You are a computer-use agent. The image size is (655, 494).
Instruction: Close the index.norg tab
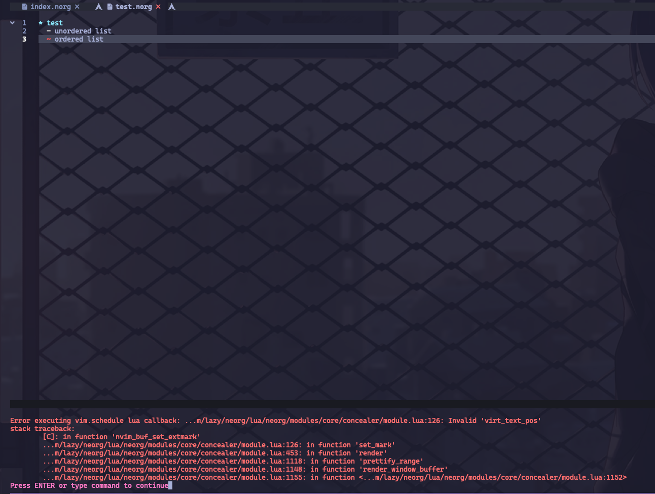click(77, 7)
